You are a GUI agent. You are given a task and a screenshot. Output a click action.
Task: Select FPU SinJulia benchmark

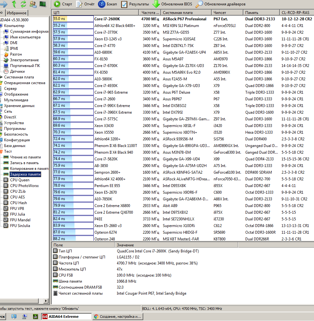click(x=17, y=226)
